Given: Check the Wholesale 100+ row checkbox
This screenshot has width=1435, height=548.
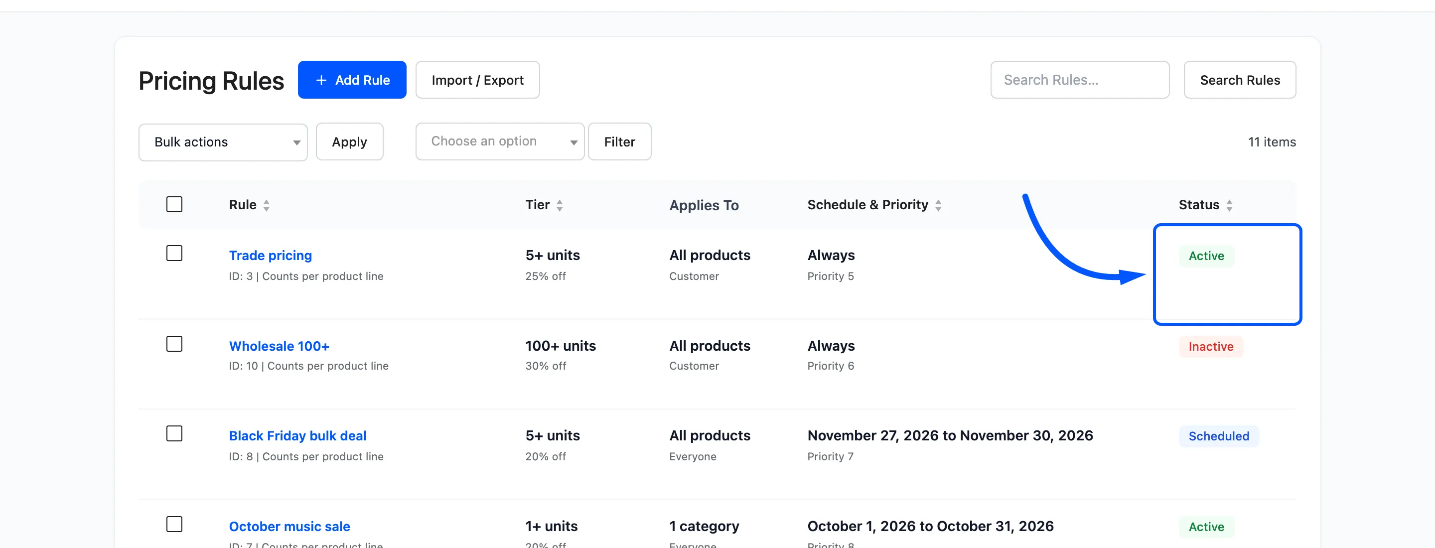Looking at the screenshot, I should tap(174, 344).
